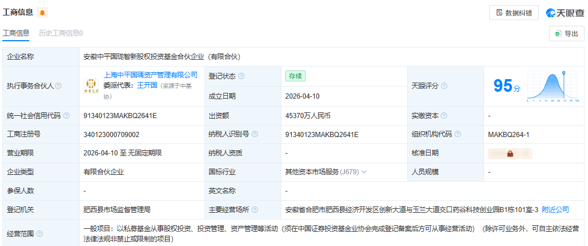Click the 工商信息 section heading

point(18,13)
